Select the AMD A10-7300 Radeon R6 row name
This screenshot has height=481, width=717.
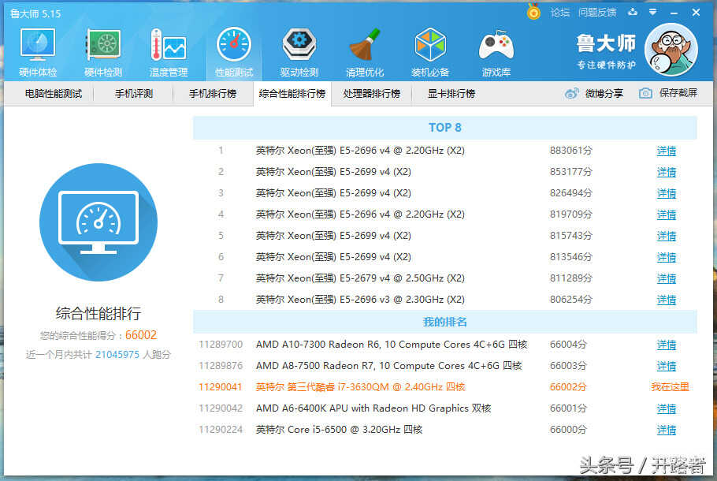pyautogui.click(x=392, y=345)
